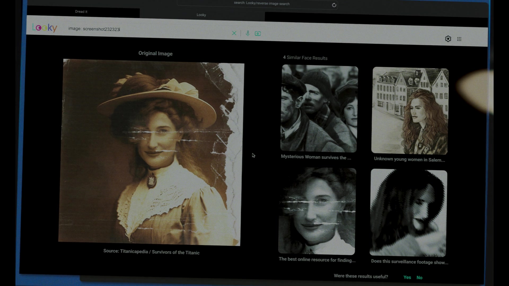Follow 'The best online resource for finding...' link

(x=317, y=260)
